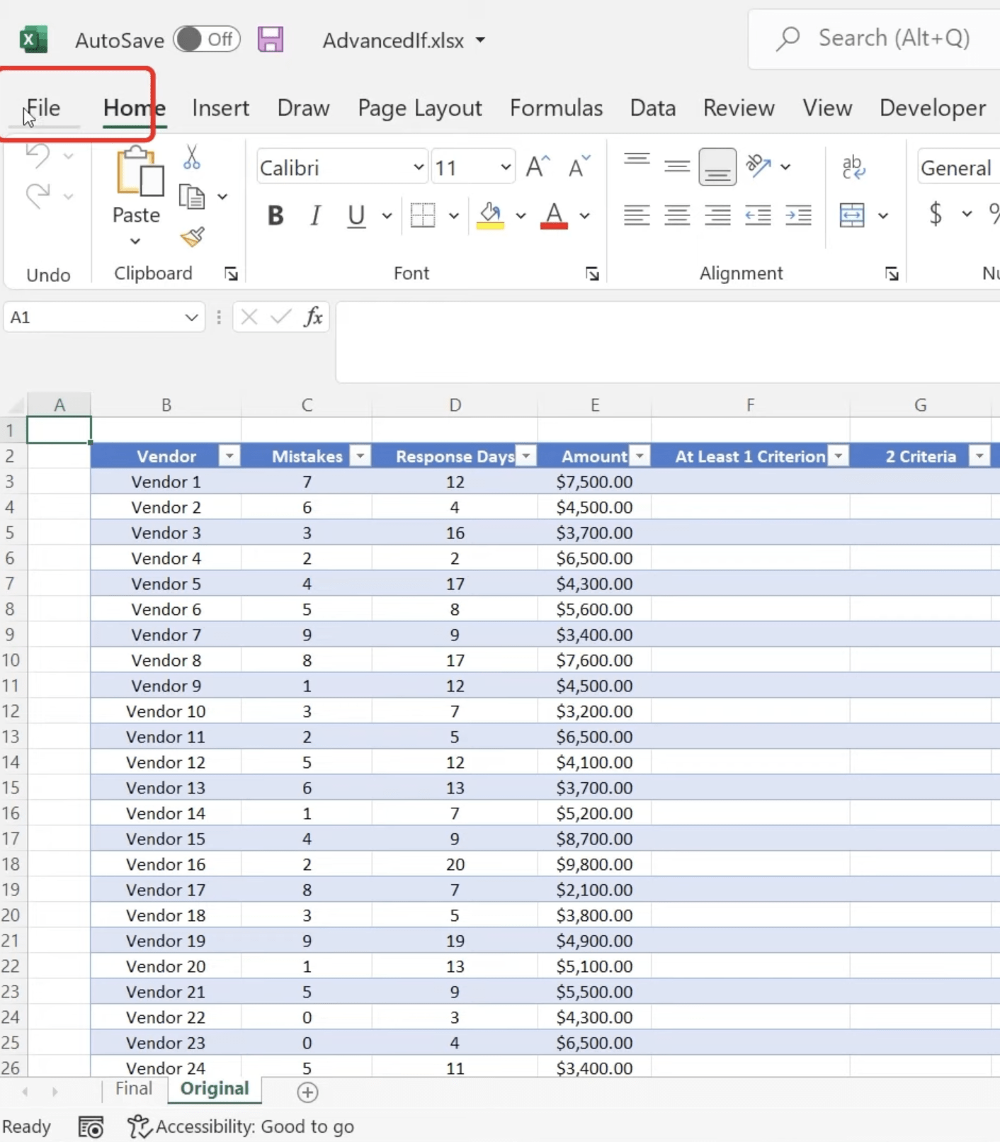The width and height of the screenshot is (1000, 1142).
Task: Switch to the Draw tab
Action: click(303, 108)
